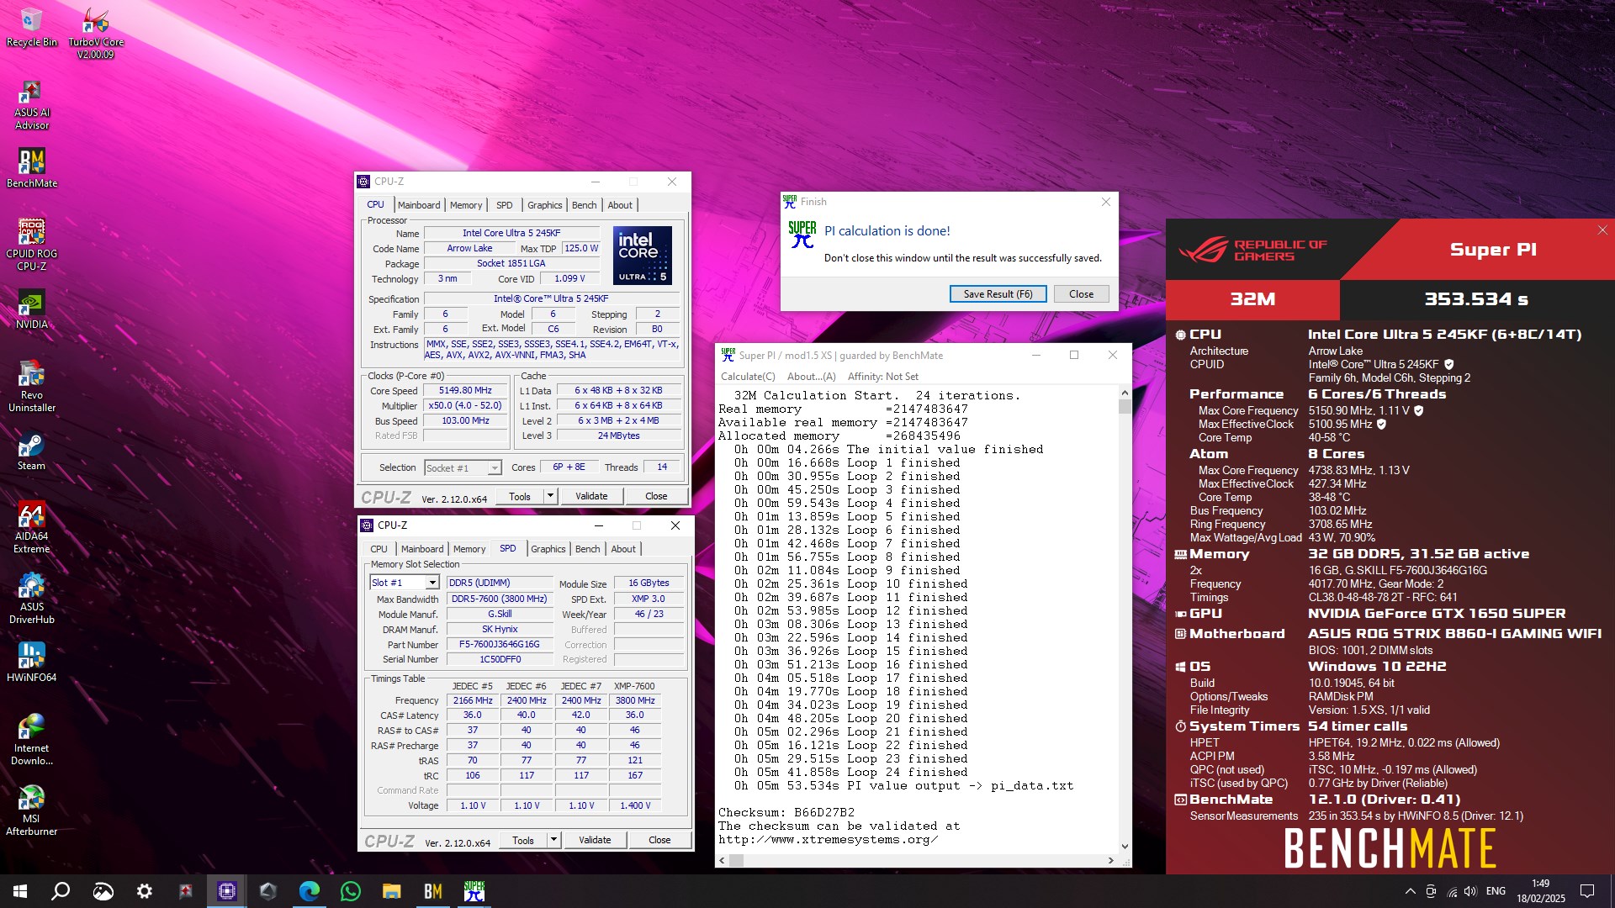Image resolution: width=1615 pixels, height=908 pixels.
Task: Open WhatsApp from the taskbar
Action: [351, 891]
